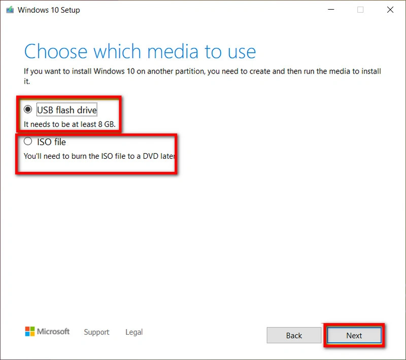Click the Windows 10 Setup title text
Screen dimensions: 406x360
49,10
